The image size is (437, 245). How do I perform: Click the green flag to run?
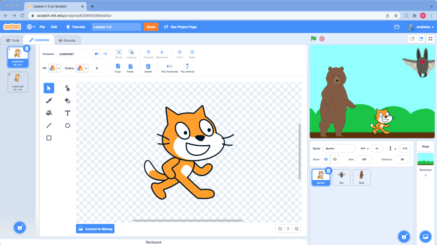(314, 39)
